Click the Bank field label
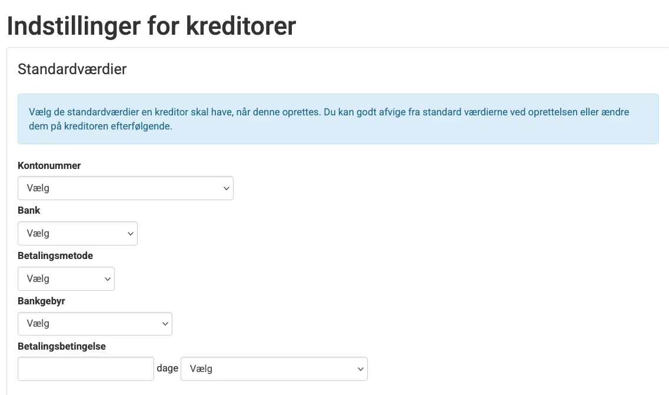The image size is (669, 395). pos(29,210)
